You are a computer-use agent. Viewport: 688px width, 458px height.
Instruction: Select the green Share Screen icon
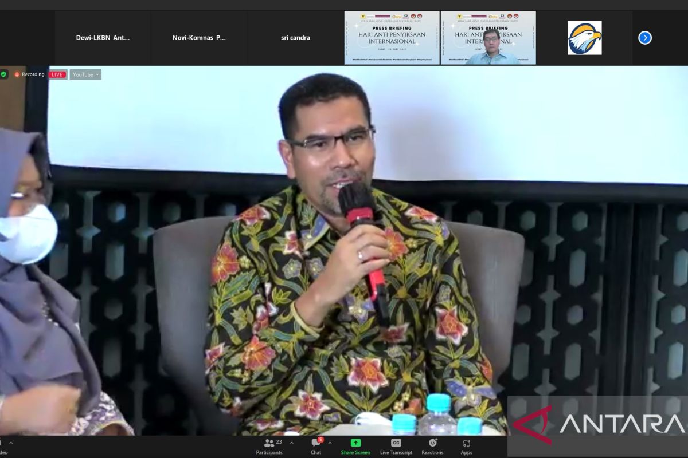(355, 442)
